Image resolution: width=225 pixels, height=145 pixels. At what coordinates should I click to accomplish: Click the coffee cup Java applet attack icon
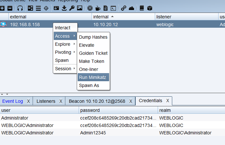pos(98,8)
